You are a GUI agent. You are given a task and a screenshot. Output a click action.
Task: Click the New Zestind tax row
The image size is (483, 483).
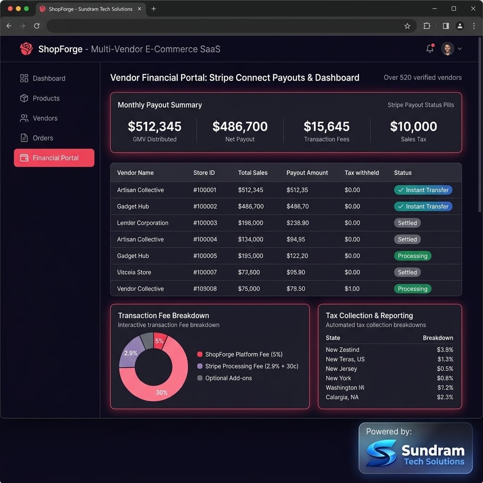(x=389, y=350)
